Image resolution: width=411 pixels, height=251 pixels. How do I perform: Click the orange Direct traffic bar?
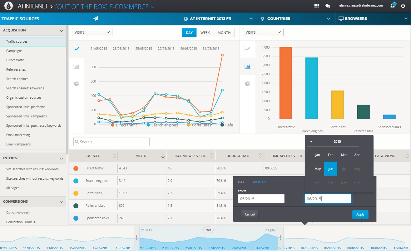[x=286, y=83]
